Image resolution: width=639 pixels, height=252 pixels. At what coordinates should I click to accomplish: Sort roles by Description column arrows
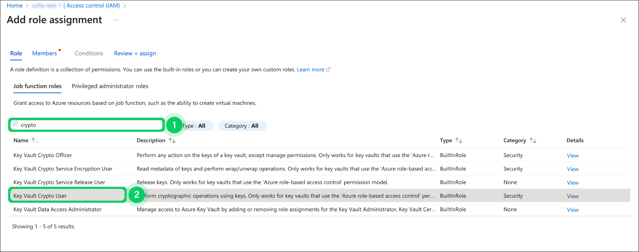172,140
